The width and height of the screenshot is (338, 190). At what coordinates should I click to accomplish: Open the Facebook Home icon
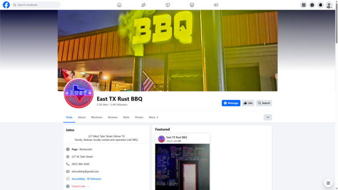tap(119, 5)
